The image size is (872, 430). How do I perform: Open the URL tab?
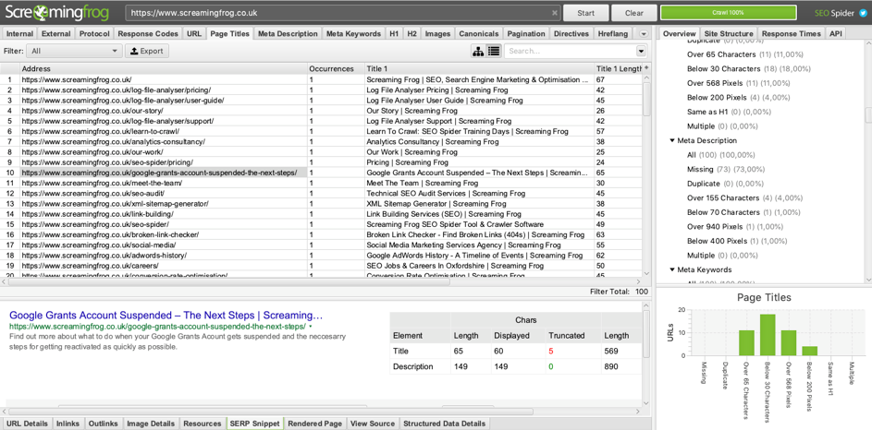coord(194,34)
